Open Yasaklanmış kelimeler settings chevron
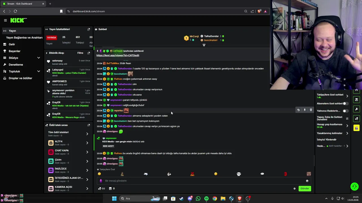Image resolution: width=362 pixels, height=203 pixels. [x=347, y=133]
